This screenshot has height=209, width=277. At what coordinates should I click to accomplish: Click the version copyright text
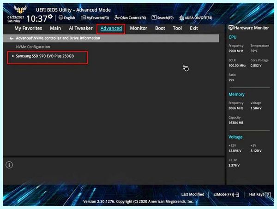click(x=138, y=202)
